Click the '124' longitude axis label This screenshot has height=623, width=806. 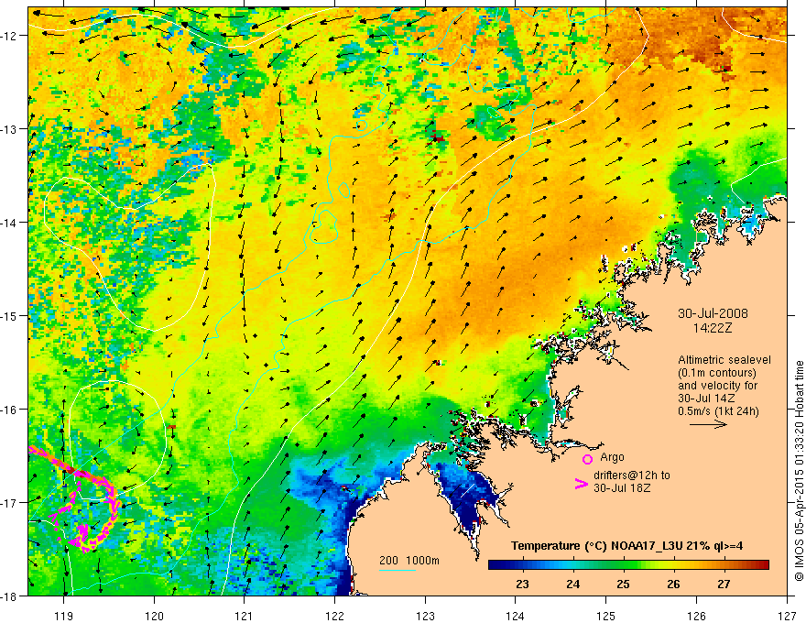pyautogui.click(x=516, y=616)
